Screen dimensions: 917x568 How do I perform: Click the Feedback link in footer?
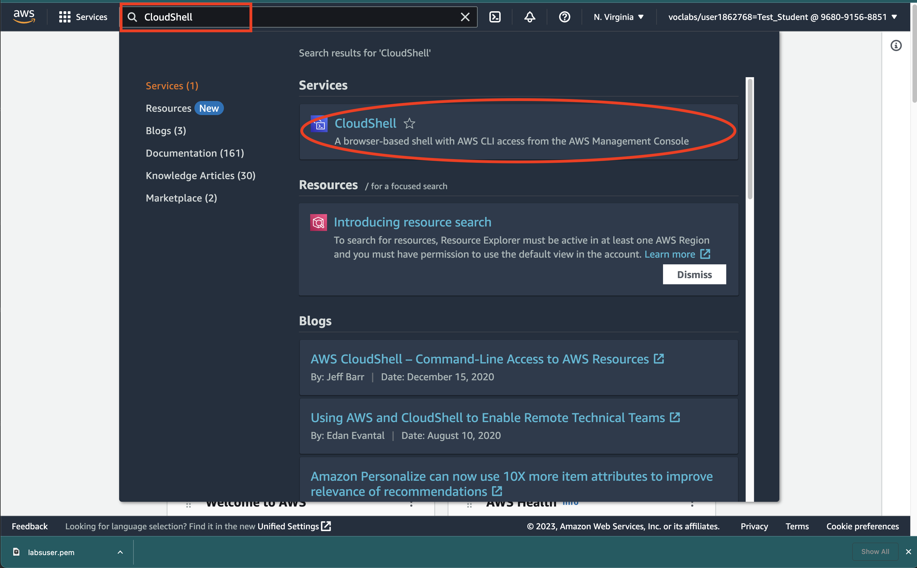point(30,526)
